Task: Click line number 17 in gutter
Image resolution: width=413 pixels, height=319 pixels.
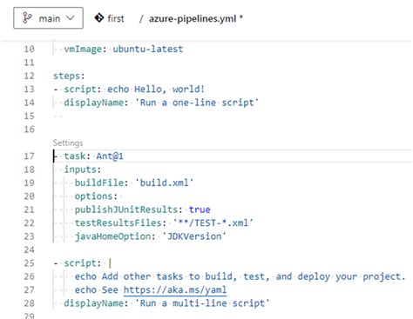Action: click(x=29, y=156)
